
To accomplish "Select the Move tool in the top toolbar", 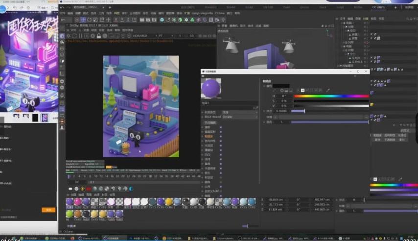I will coord(83,20).
